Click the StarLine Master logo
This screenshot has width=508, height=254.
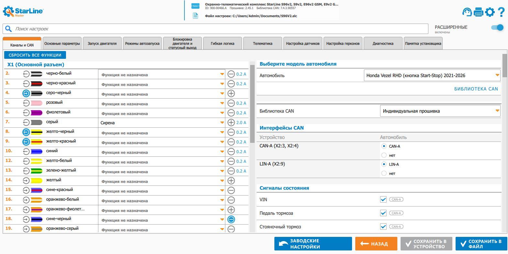(x=23, y=12)
